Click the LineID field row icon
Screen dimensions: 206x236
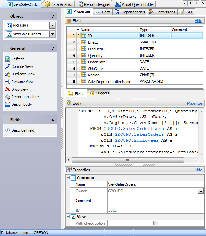(x=84, y=42)
